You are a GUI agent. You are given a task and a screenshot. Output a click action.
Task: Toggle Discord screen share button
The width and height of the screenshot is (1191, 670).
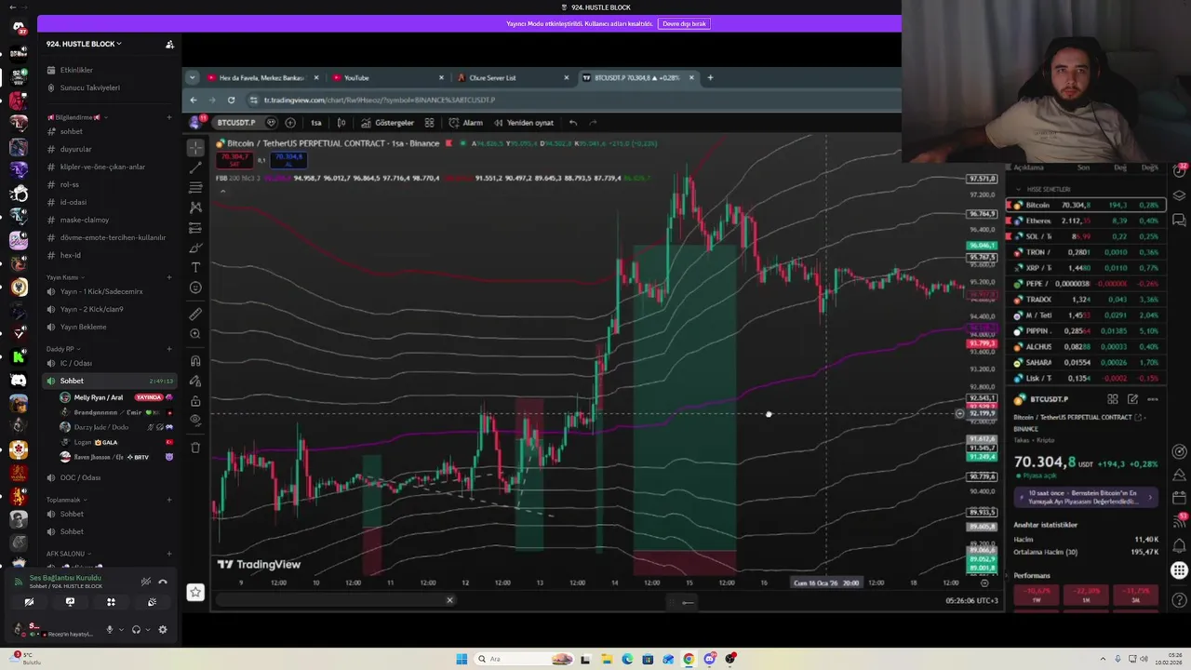point(70,602)
